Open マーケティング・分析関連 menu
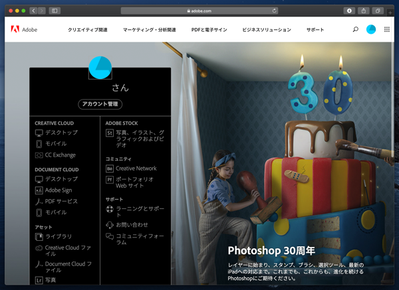The width and height of the screenshot is (399, 290). 150,30
